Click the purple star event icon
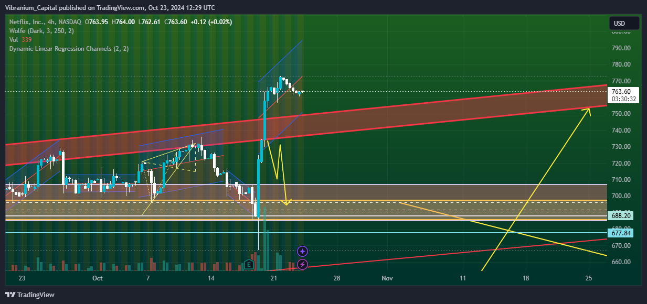This screenshot has height=304, width=647. pos(303,252)
